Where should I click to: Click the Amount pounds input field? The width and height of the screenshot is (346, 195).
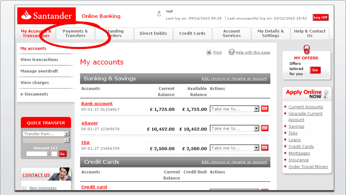[37, 154]
